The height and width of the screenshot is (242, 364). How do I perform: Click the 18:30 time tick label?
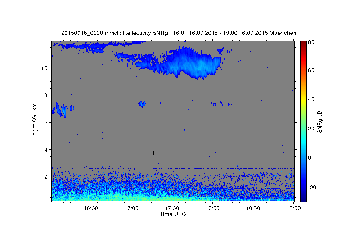[x=253, y=208]
